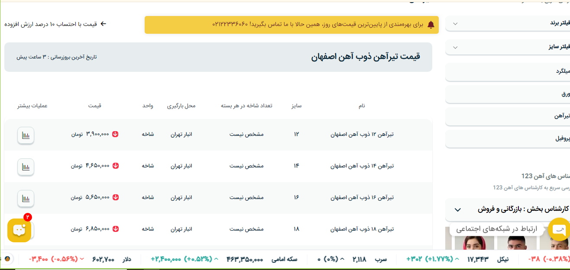
Task: Toggle price with 10 percent value-added tax
Action: click(55, 24)
